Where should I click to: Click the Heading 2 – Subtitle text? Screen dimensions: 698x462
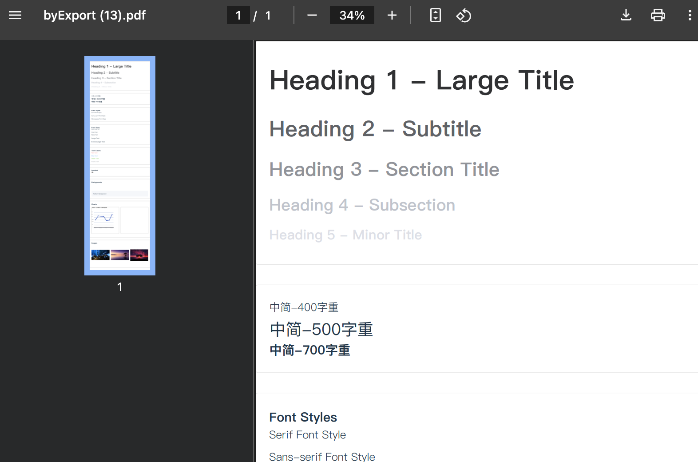(x=375, y=129)
